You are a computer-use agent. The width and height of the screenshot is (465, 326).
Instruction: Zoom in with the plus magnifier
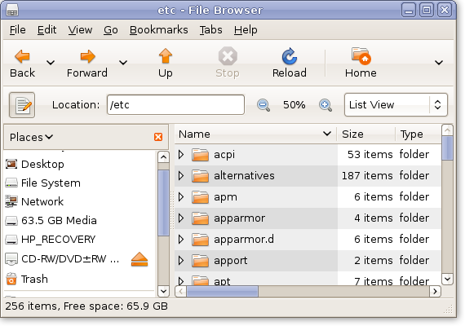(x=325, y=105)
